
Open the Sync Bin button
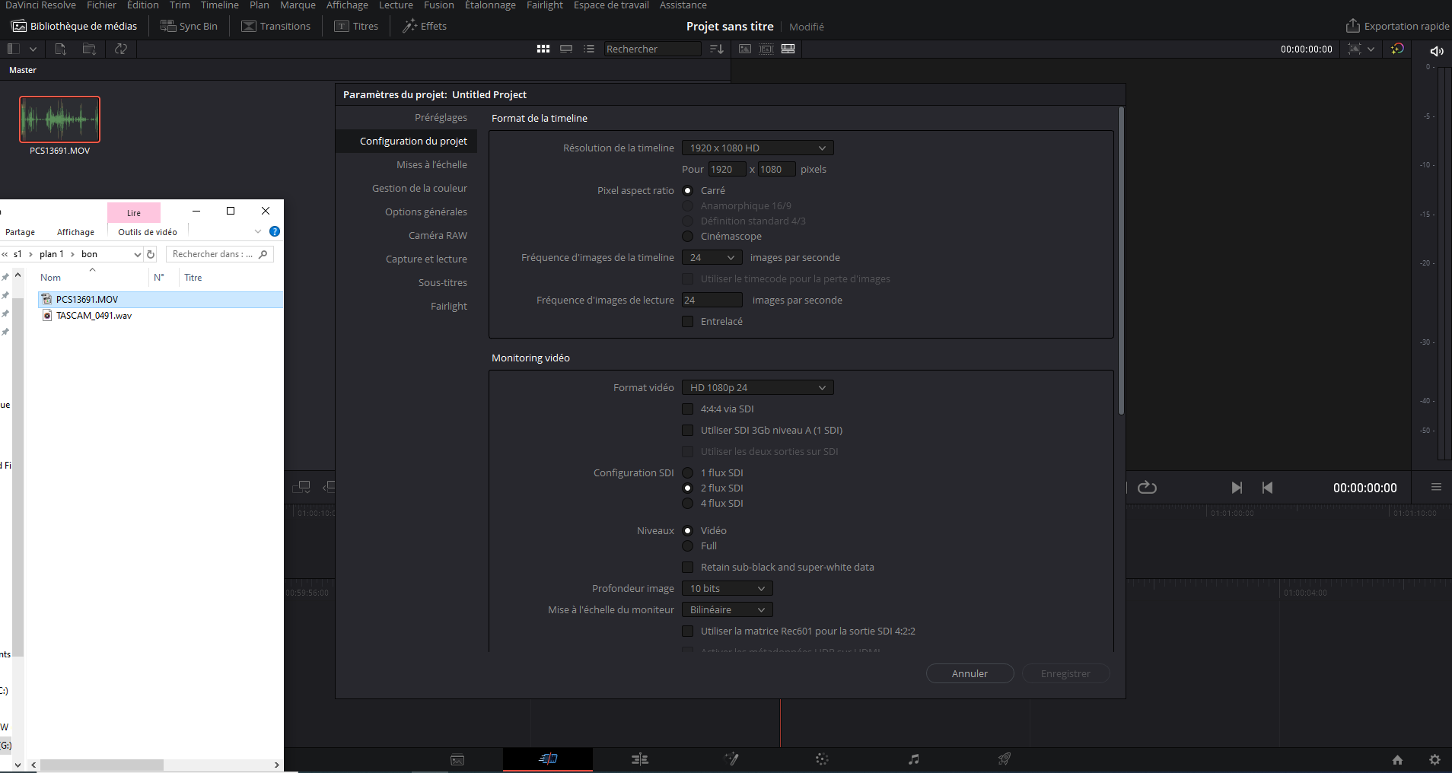(189, 26)
